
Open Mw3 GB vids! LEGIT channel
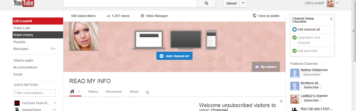click(316, 109)
